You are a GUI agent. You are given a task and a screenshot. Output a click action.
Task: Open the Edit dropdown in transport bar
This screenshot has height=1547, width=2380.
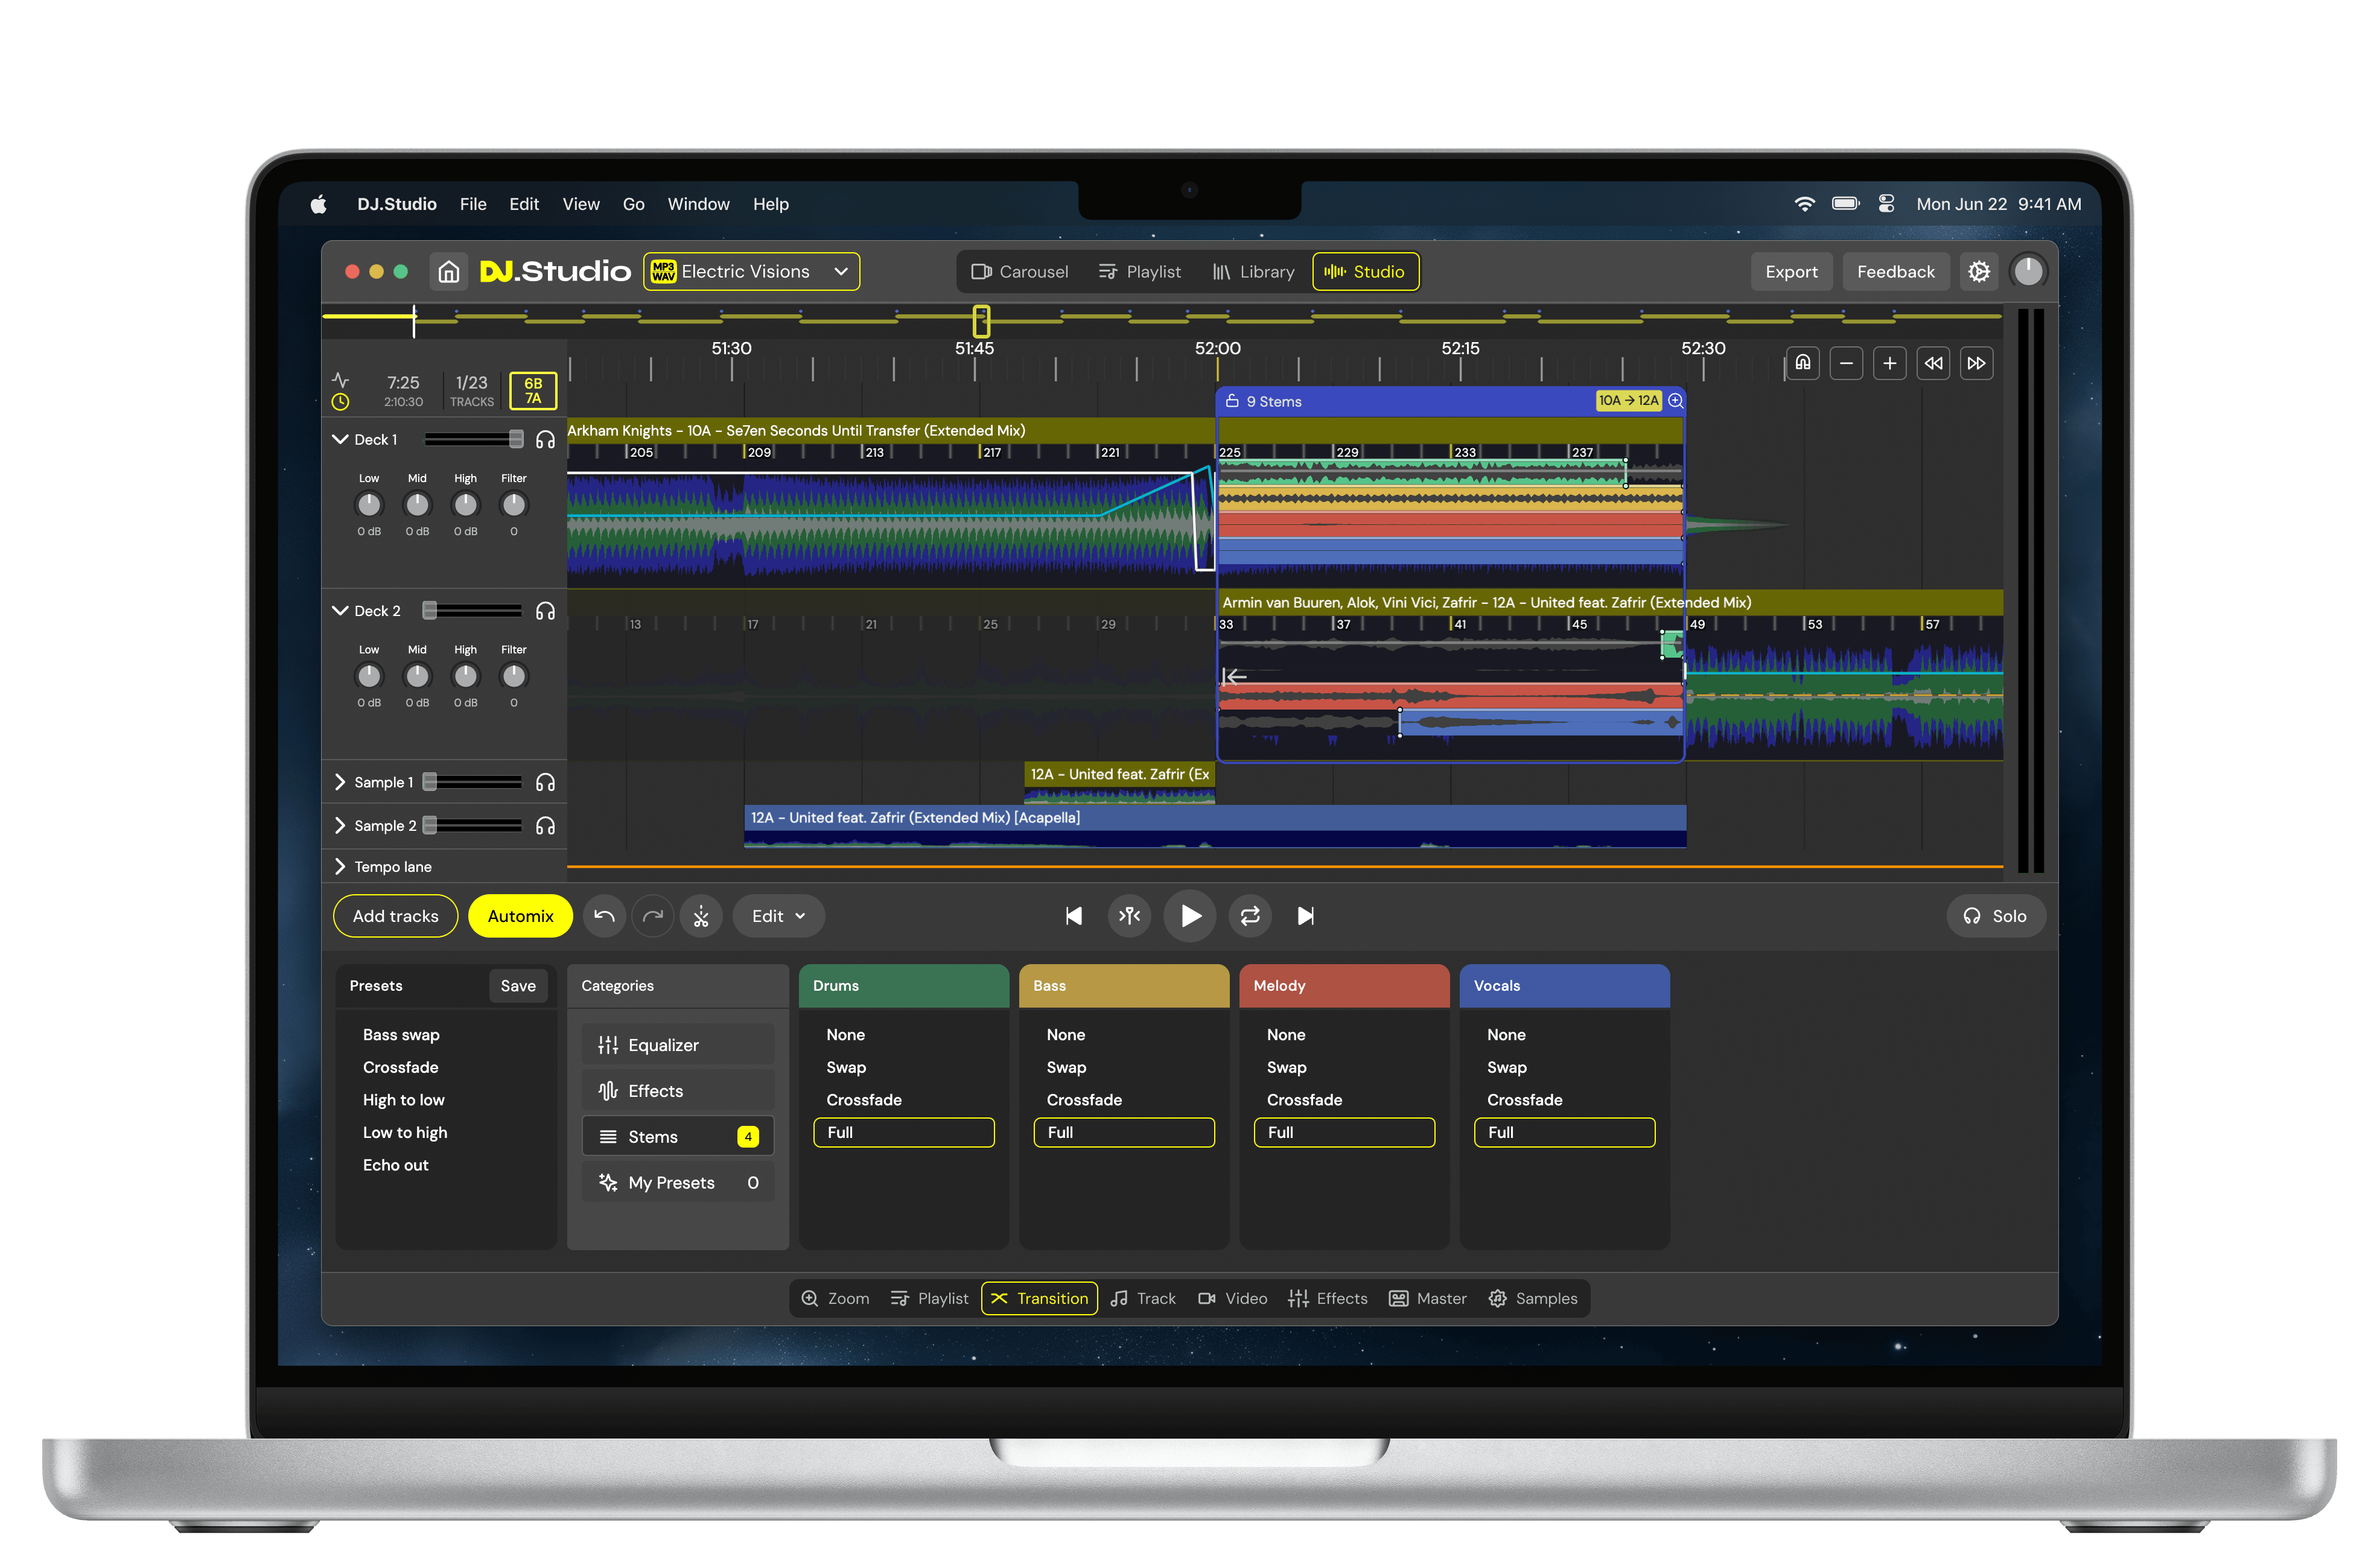click(x=779, y=916)
